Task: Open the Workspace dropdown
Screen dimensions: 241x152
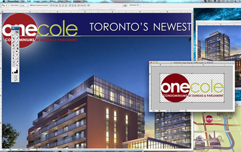Action: tap(134, 5)
